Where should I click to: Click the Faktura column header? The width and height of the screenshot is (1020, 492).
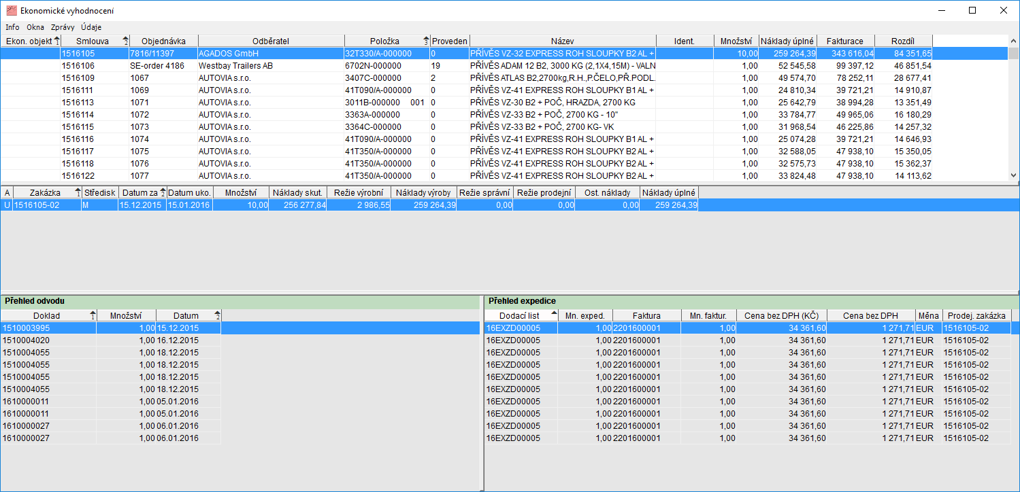[646, 315]
